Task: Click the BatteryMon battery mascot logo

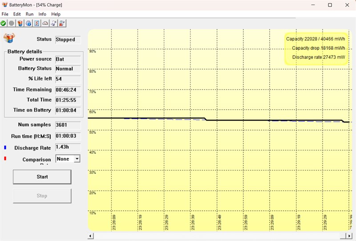Action: pos(8,38)
